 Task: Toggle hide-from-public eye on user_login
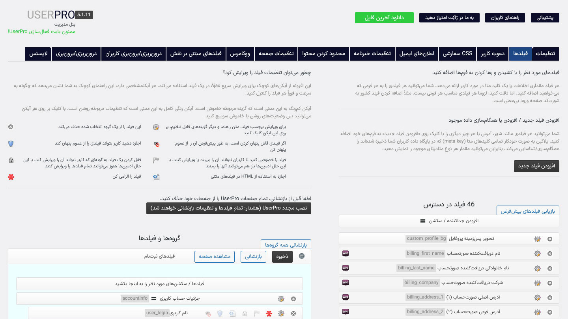point(208,313)
